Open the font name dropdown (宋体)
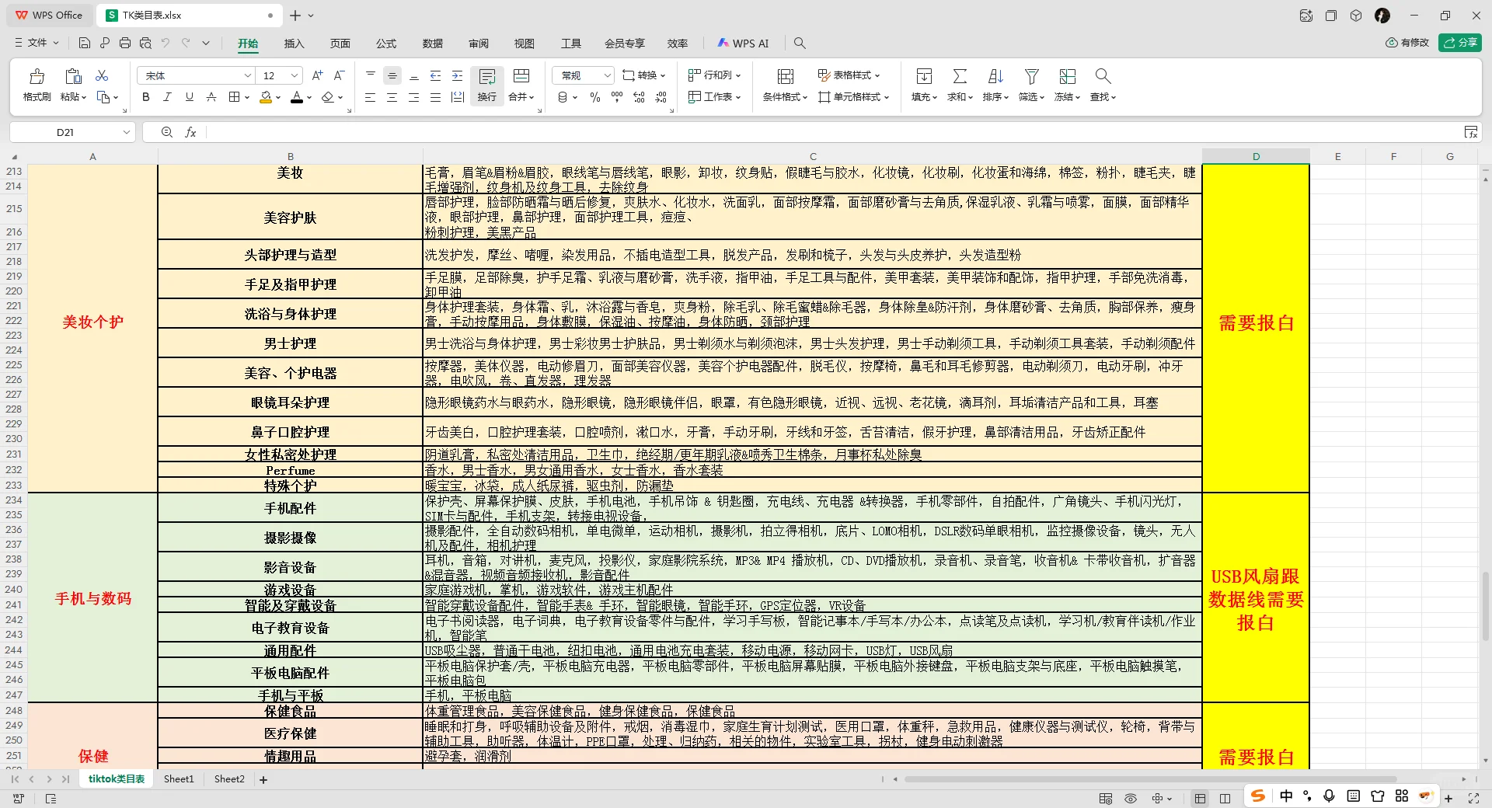The width and height of the screenshot is (1492, 808). click(x=247, y=75)
